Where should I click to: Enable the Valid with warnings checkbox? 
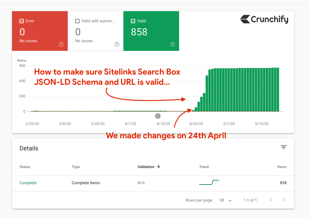tap(77, 21)
